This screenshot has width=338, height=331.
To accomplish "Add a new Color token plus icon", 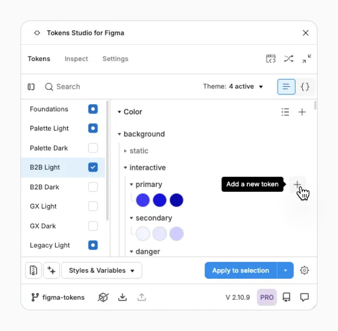I will tap(302, 112).
